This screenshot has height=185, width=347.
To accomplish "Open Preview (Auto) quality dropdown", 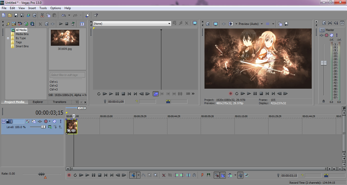I will pos(251,24).
